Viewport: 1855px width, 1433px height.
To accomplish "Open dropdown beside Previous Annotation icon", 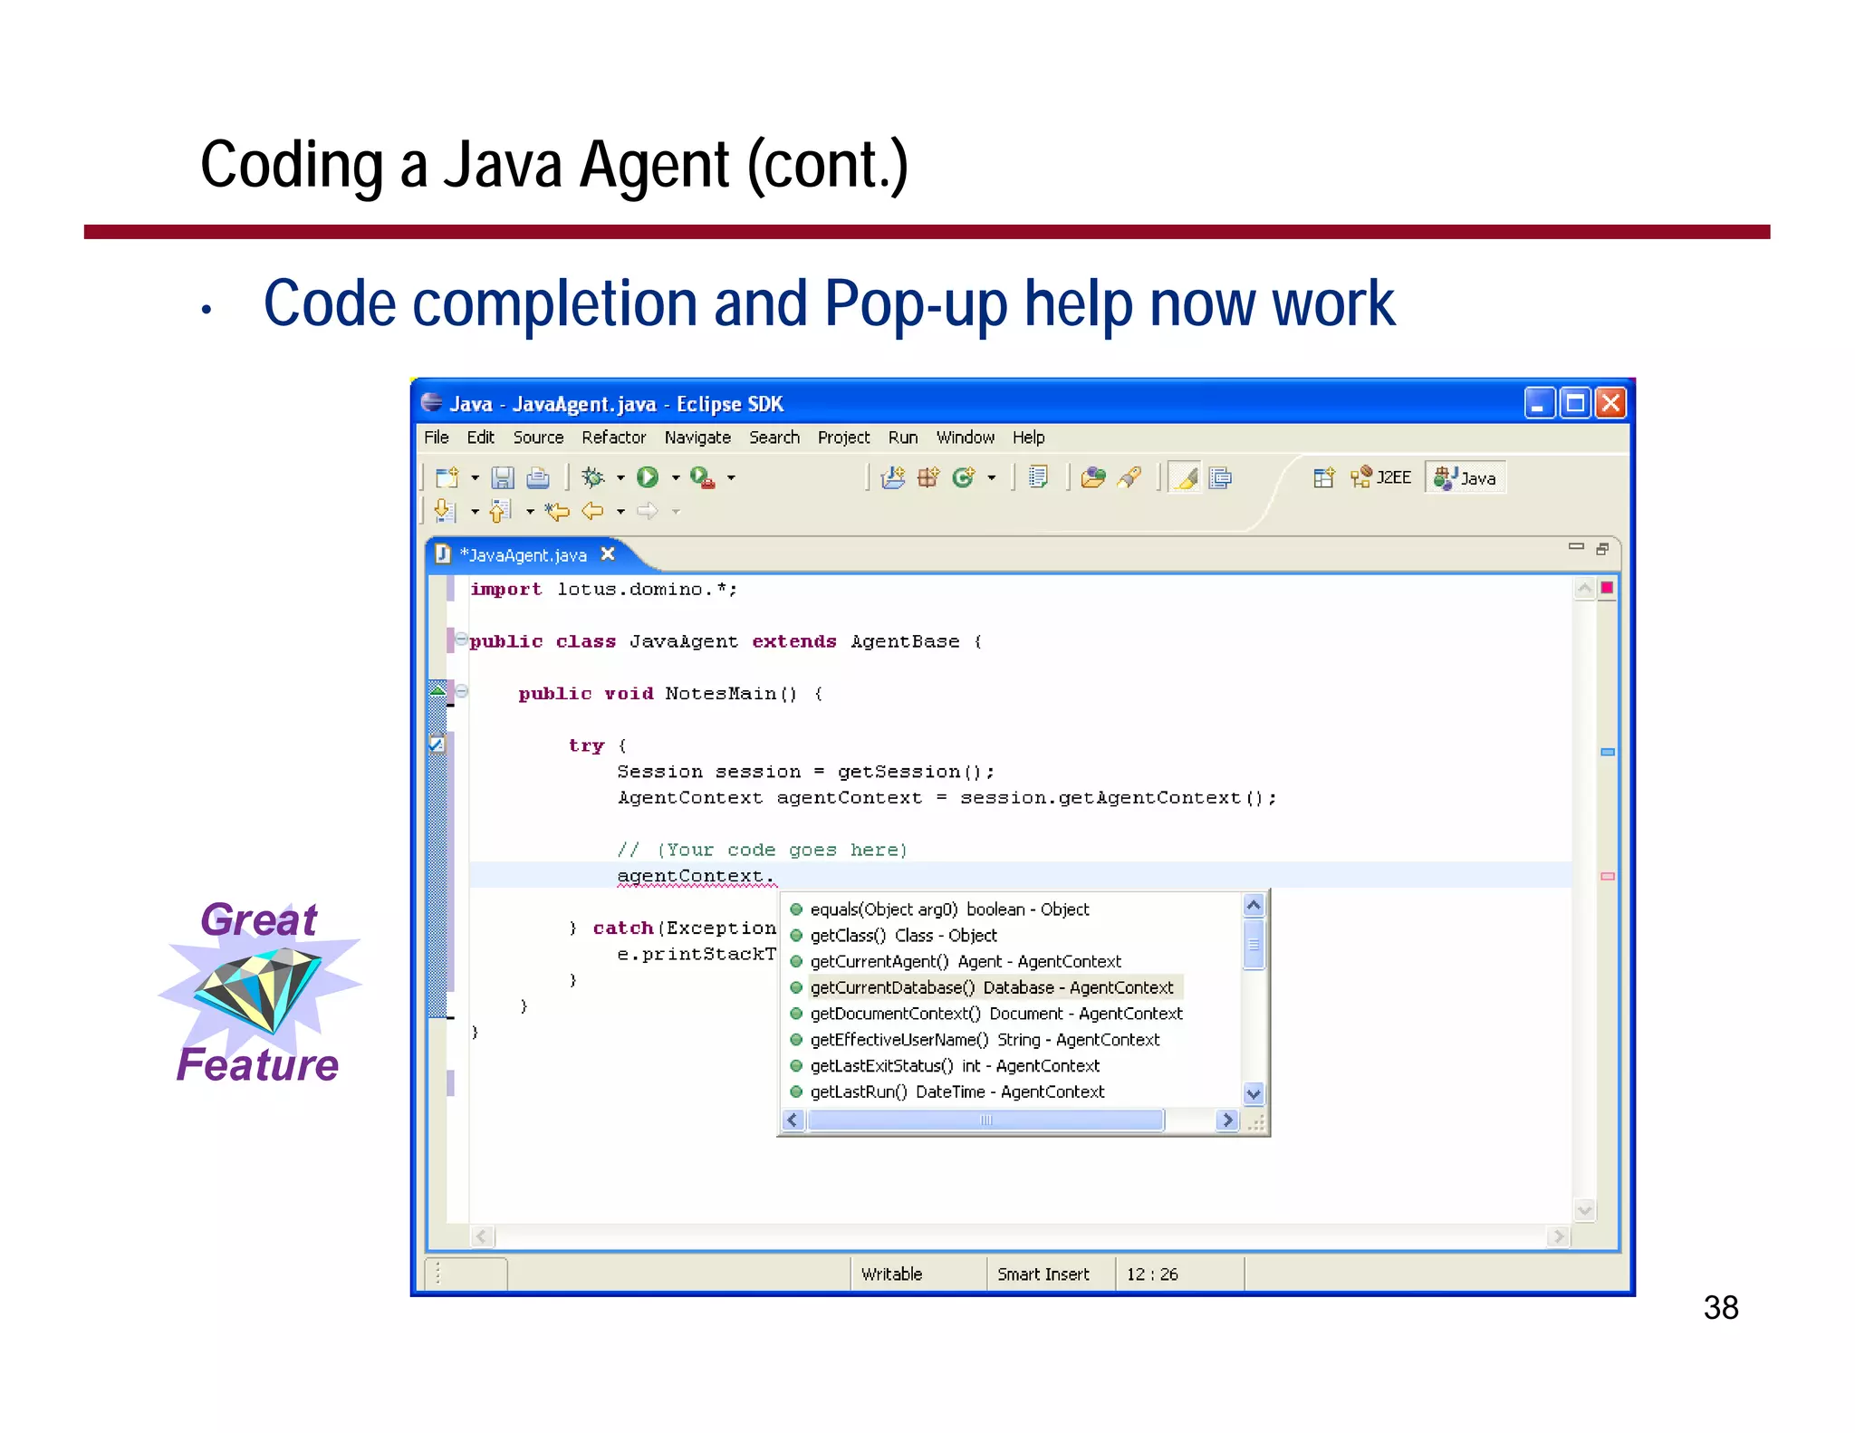I will click(530, 513).
